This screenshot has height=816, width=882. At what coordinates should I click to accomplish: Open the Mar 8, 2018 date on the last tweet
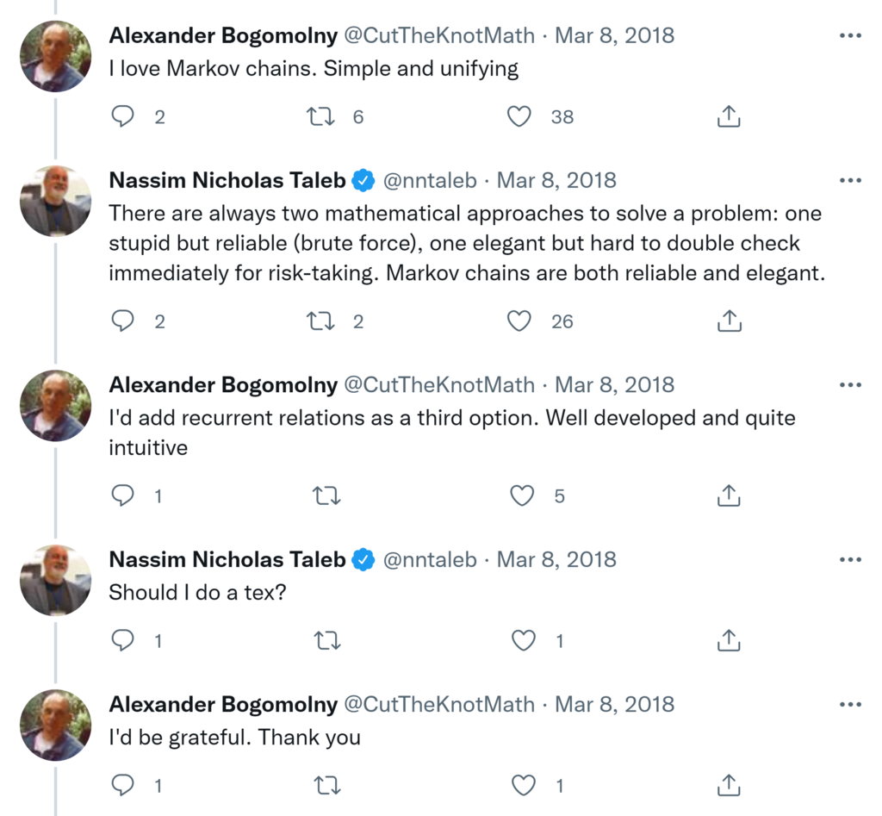click(614, 704)
